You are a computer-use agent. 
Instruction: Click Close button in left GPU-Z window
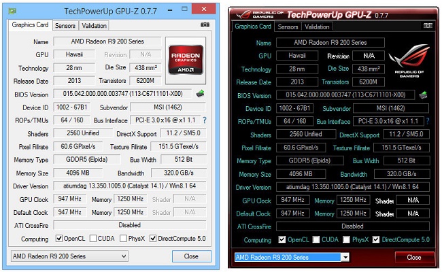[x=191, y=256]
